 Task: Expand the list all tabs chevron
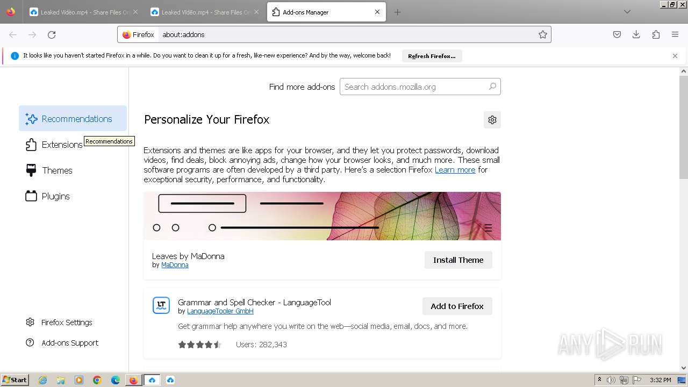(x=627, y=12)
